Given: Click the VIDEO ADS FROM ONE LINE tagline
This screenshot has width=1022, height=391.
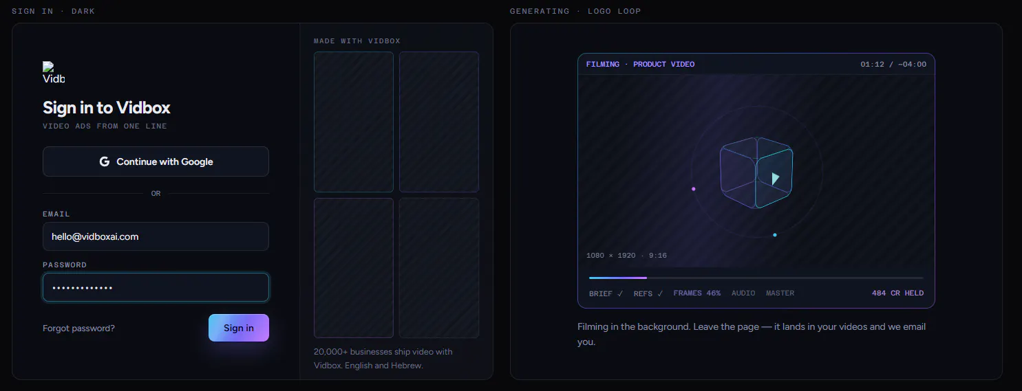Looking at the screenshot, I should coord(105,126).
